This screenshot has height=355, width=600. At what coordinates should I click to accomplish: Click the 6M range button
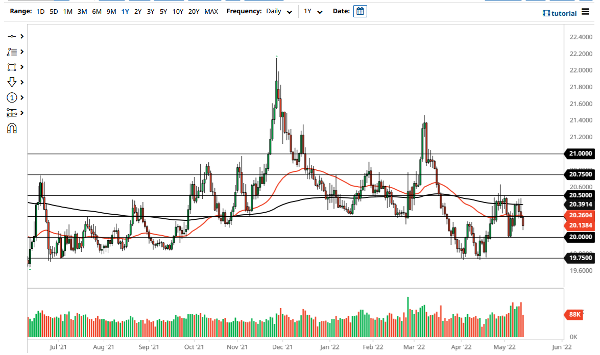[x=97, y=11]
